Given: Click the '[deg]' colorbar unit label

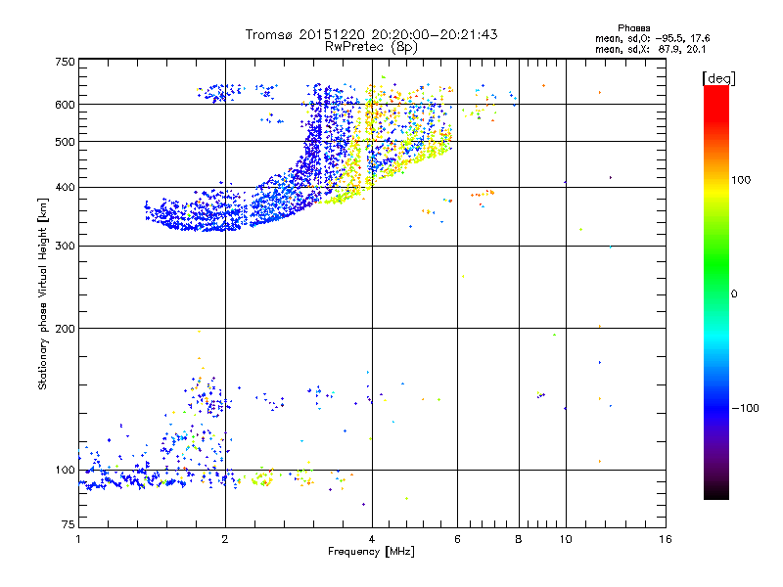Looking at the screenshot, I should [x=718, y=78].
